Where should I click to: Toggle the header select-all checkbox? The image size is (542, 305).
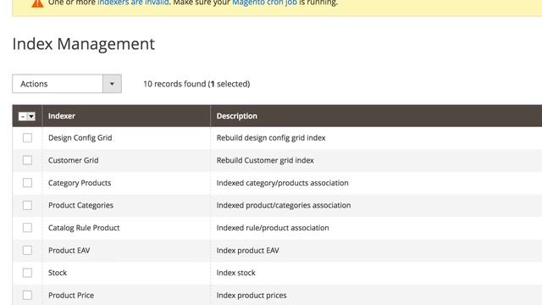click(x=23, y=116)
